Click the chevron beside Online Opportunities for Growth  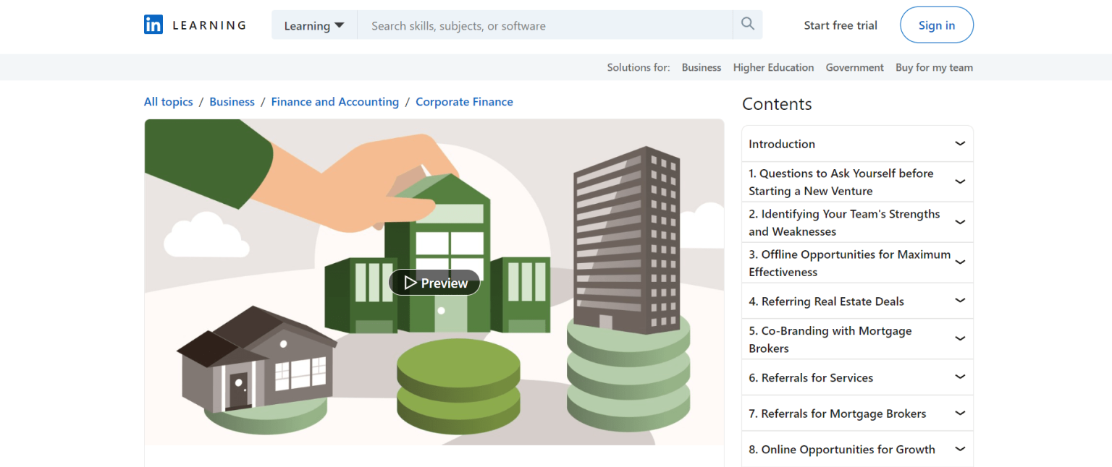[x=960, y=448]
